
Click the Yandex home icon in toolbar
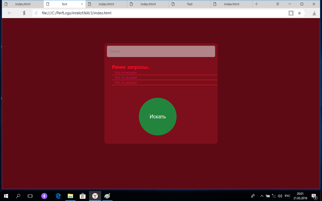pos(24,13)
